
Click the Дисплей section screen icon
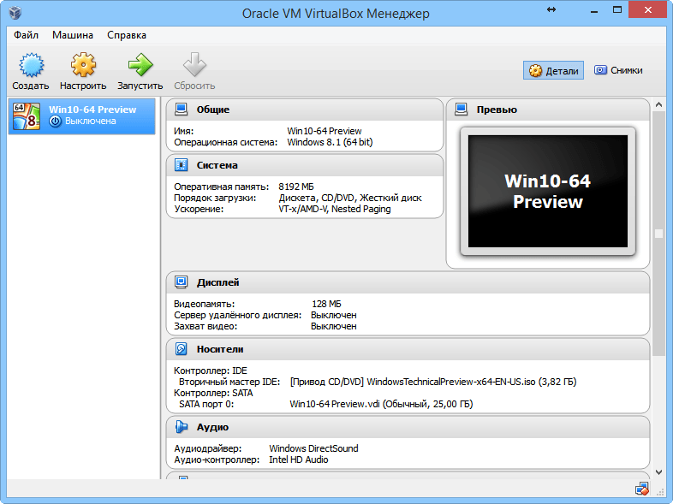[182, 282]
